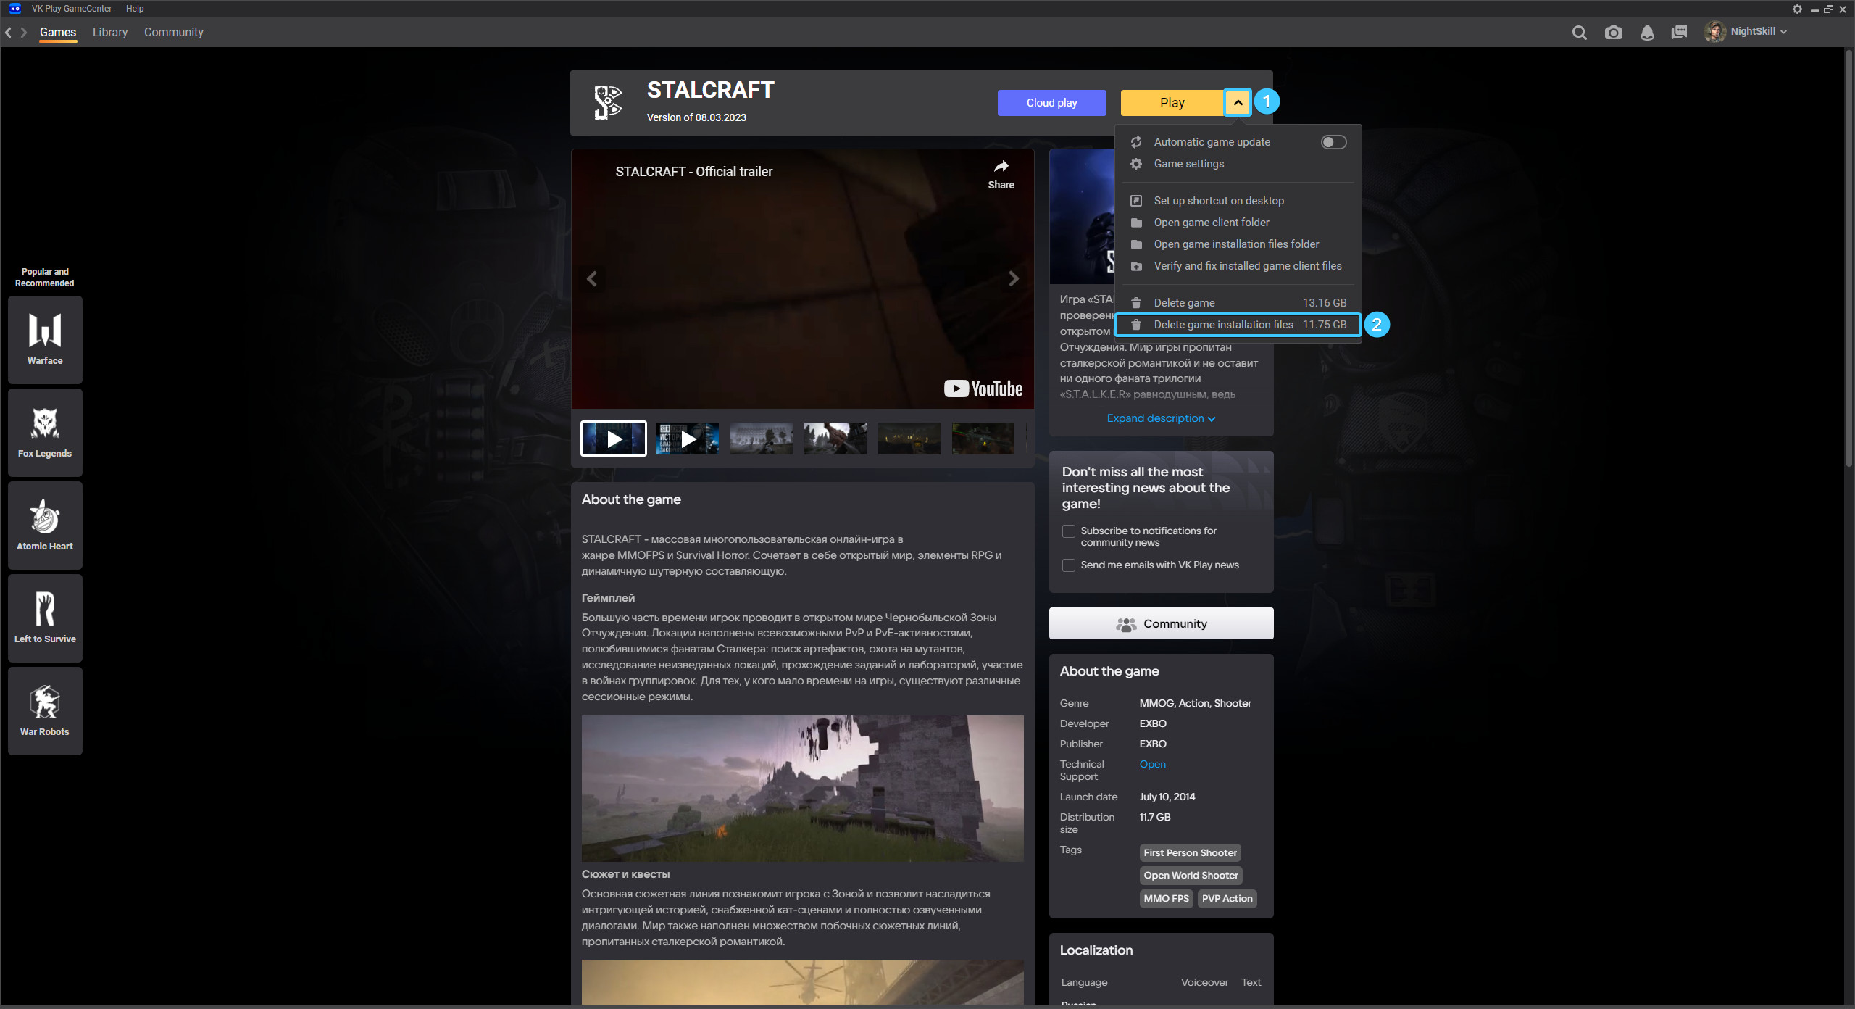
Task: Click the page vertical scrollbar
Action: [1848, 257]
